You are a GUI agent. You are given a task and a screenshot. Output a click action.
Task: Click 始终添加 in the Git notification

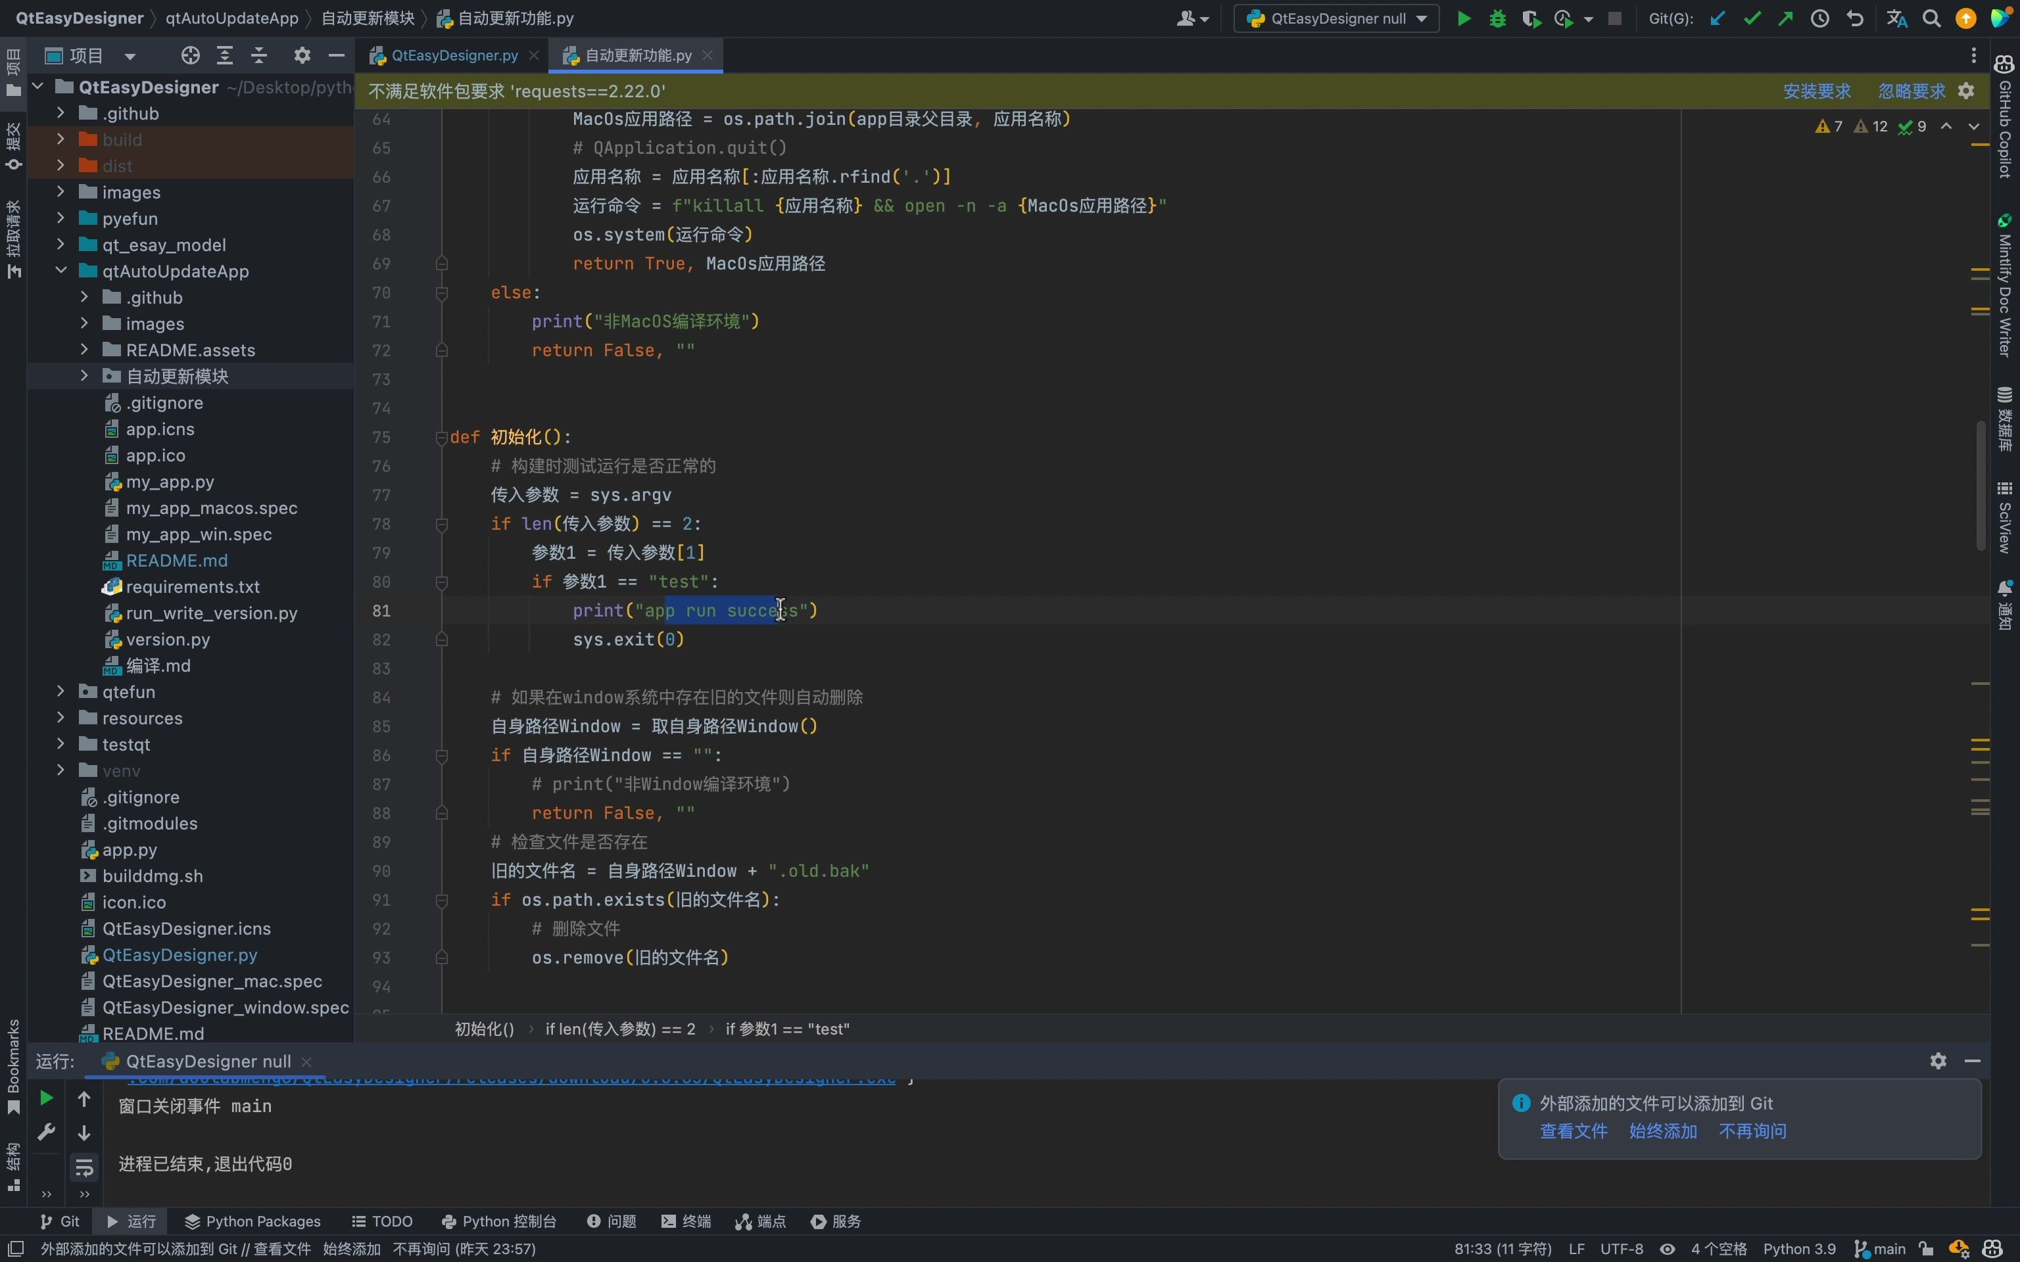1663,1131
